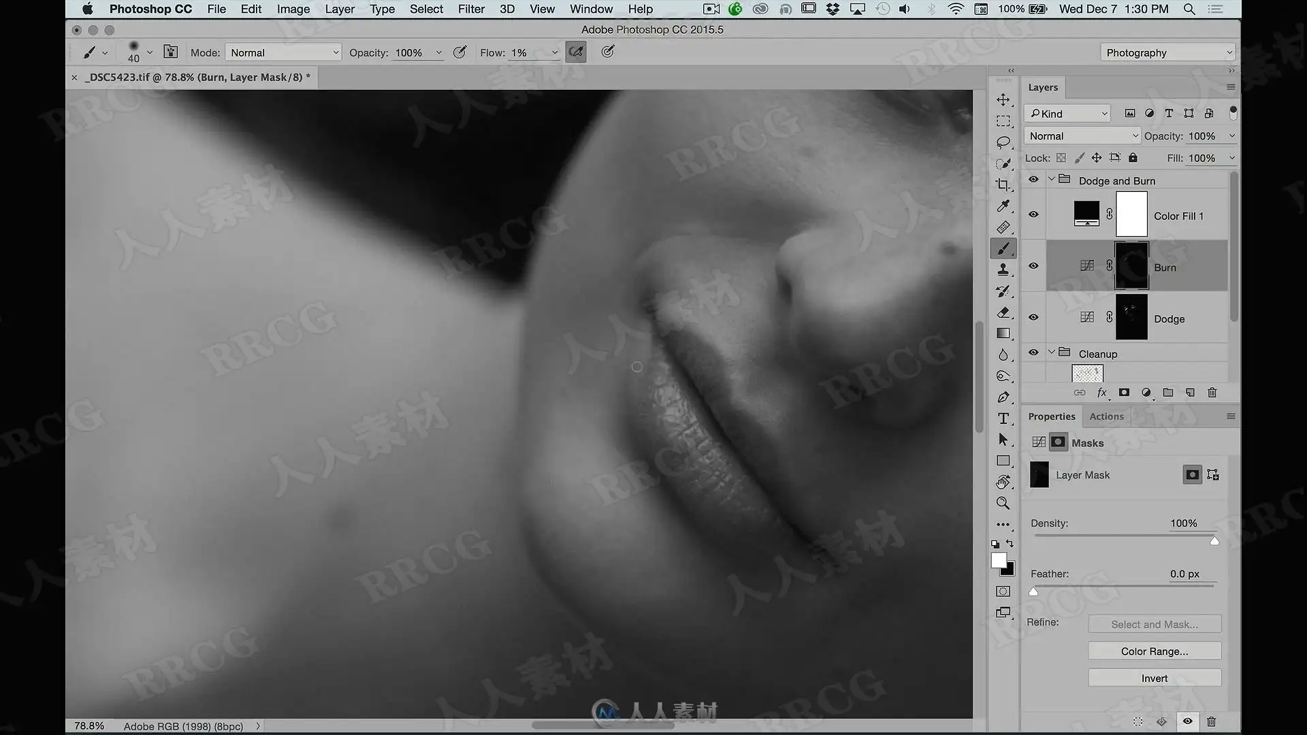Open the brush Mode dropdown

(283, 52)
